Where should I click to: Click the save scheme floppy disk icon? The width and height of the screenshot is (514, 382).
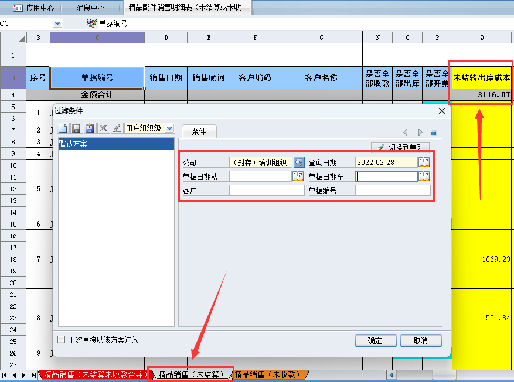[76, 128]
